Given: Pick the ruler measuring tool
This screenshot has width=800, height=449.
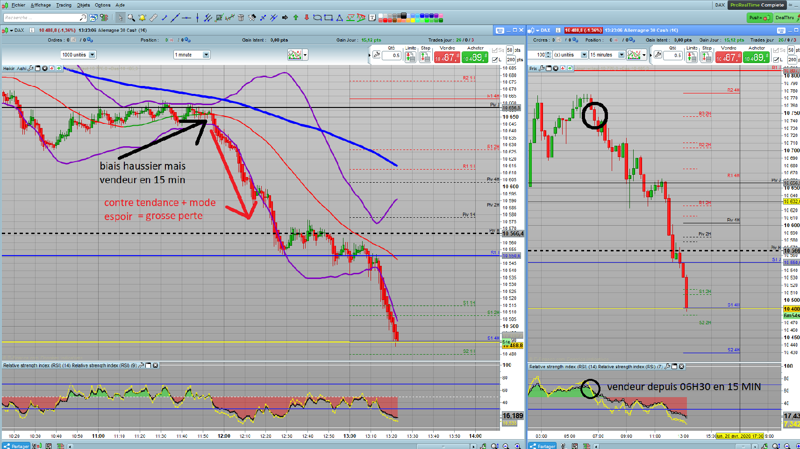Looking at the screenshot, I should (153, 18).
